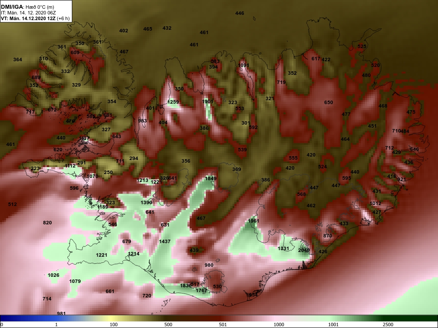Click the map value 1849

pyautogui.click(x=211, y=178)
